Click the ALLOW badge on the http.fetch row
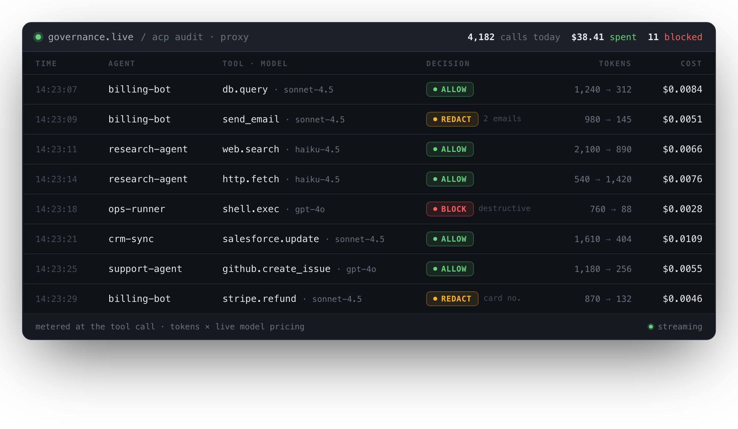 click(x=450, y=179)
